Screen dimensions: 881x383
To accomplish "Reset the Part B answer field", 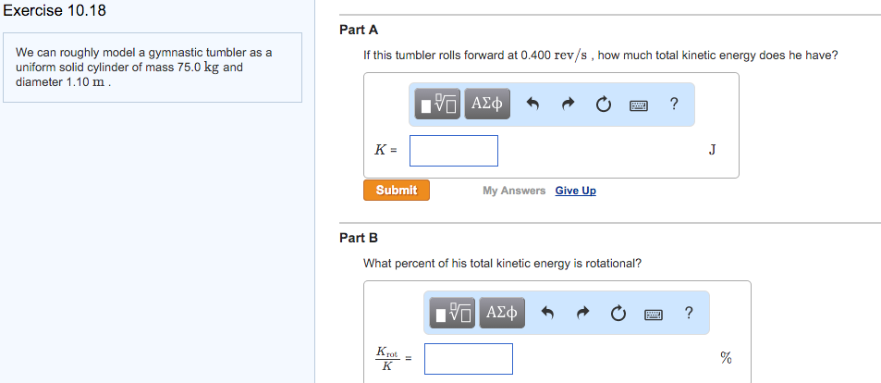I will 618,314.
